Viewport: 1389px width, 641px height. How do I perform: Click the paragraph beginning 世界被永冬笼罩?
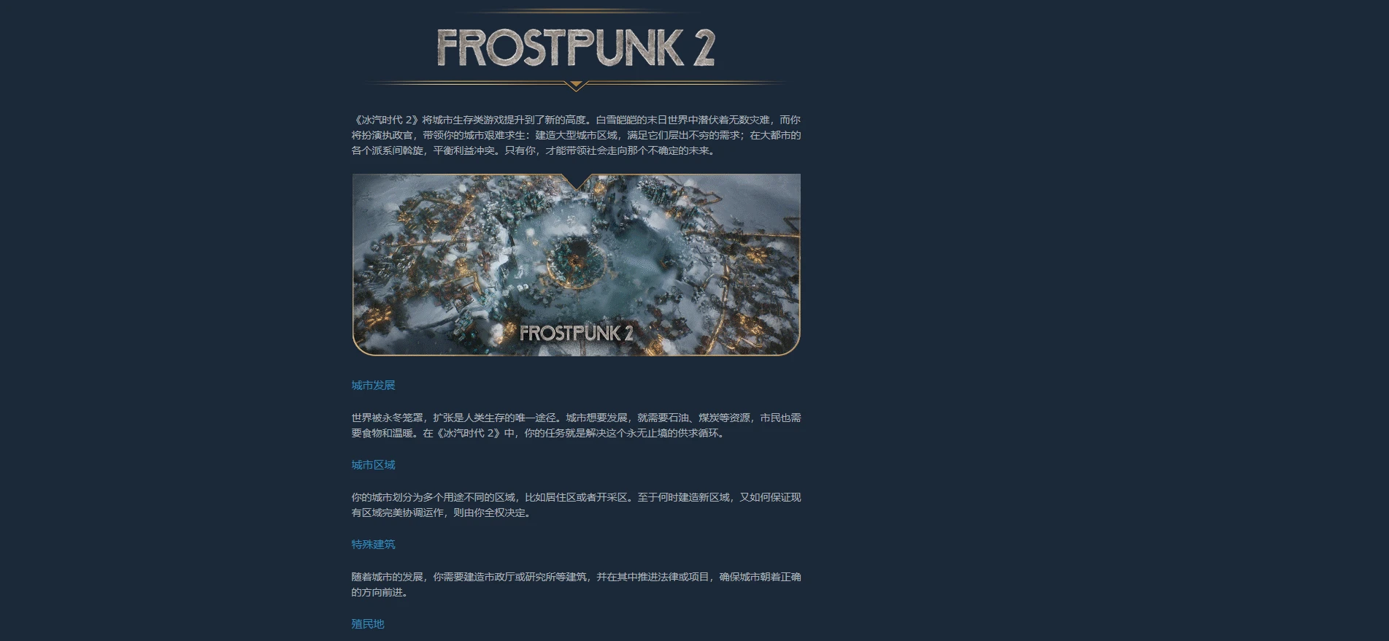pos(576,426)
